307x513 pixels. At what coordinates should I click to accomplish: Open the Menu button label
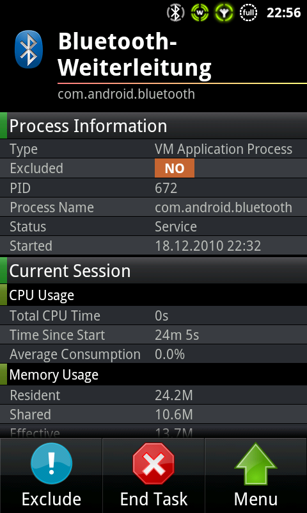pyautogui.click(x=256, y=500)
